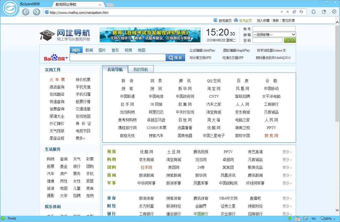Image resolution: width=340 pixels, height=222 pixels.
Task: Expand 更多» in the 视频 row
Action: point(287,152)
